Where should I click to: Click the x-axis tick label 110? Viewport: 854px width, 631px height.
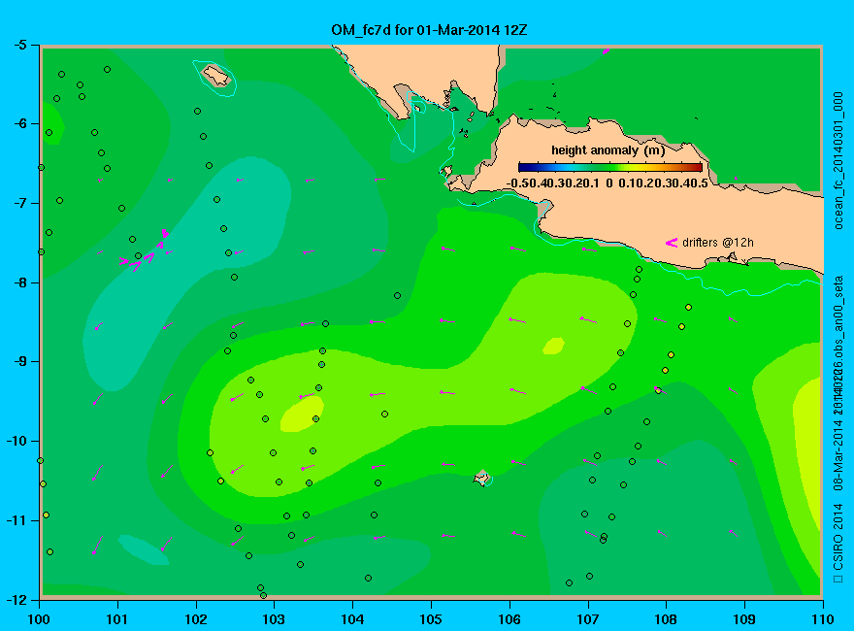click(823, 619)
